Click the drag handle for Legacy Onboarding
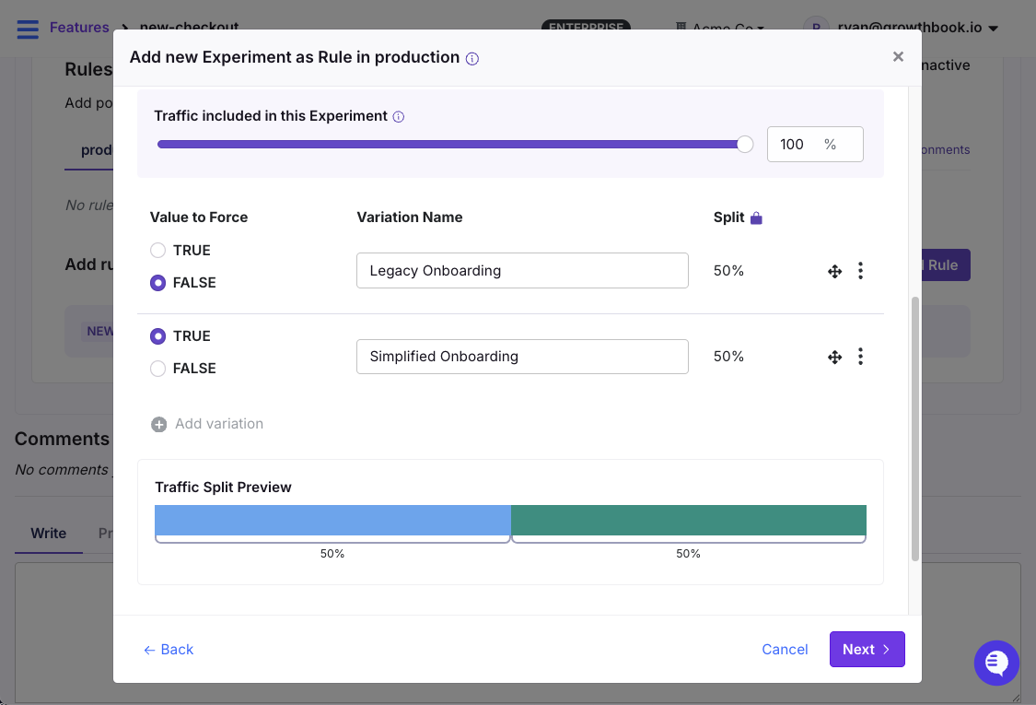This screenshot has width=1036, height=705. coord(835,271)
